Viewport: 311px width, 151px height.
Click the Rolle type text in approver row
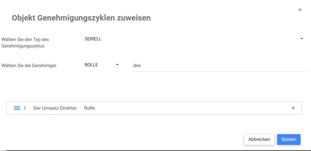click(89, 108)
